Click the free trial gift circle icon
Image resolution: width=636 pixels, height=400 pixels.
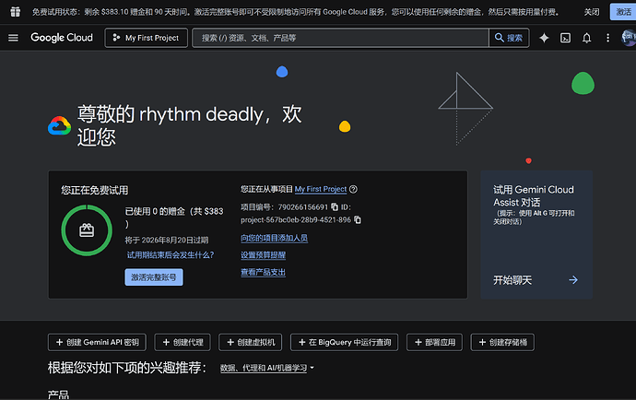pyautogui.click(x=87, y=230)
